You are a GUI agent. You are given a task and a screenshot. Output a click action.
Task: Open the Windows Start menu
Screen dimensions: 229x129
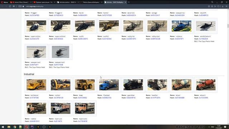coord(3,127)
